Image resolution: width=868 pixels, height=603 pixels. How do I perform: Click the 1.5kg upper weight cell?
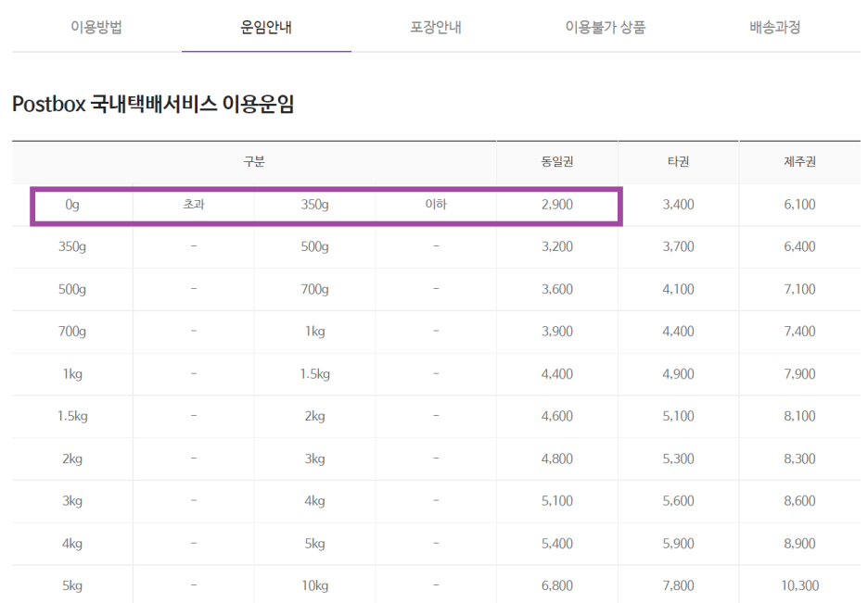[x=314, y=374]
